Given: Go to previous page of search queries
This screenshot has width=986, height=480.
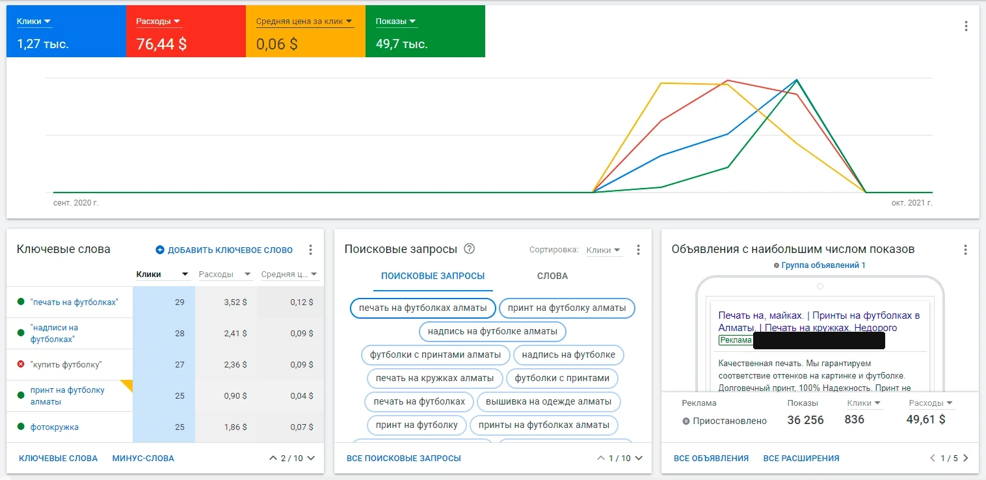Looking at the screenshot, I should pyautogui.click(x=601, y=458).
